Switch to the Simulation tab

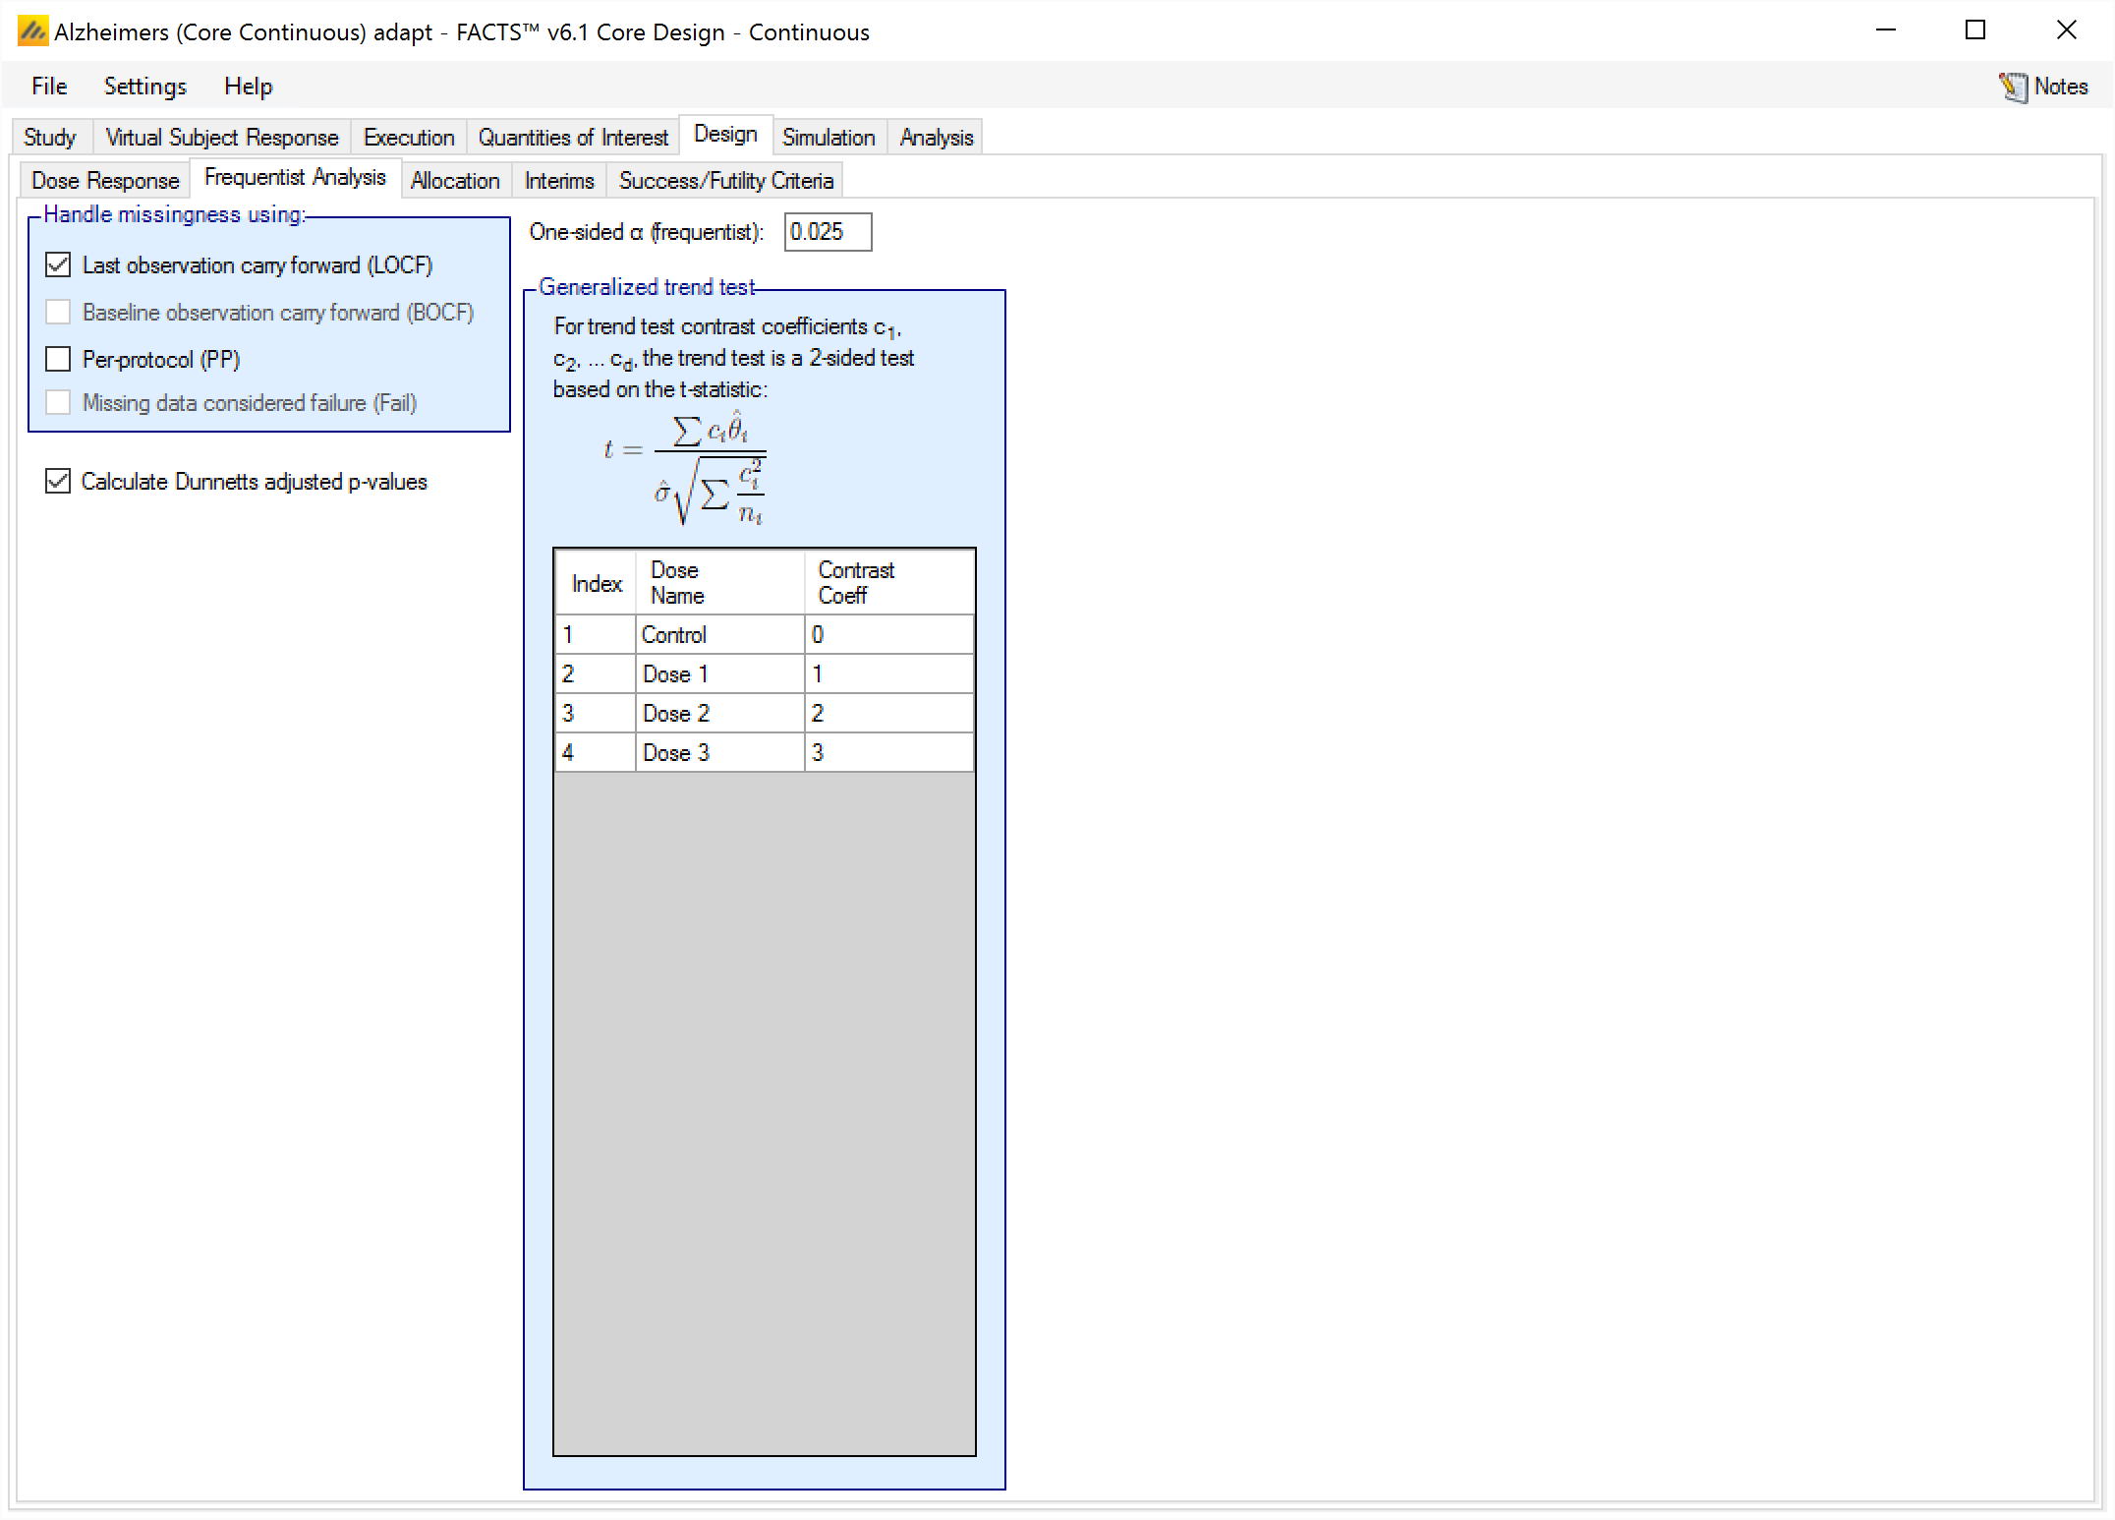tap(829, 138)
